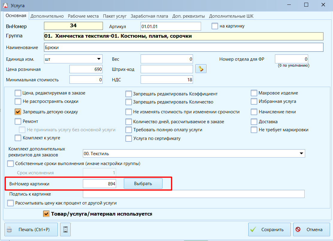Uncheck Запрещать детскую скидку
Screen dimensions: 333x241
[18, 112]
